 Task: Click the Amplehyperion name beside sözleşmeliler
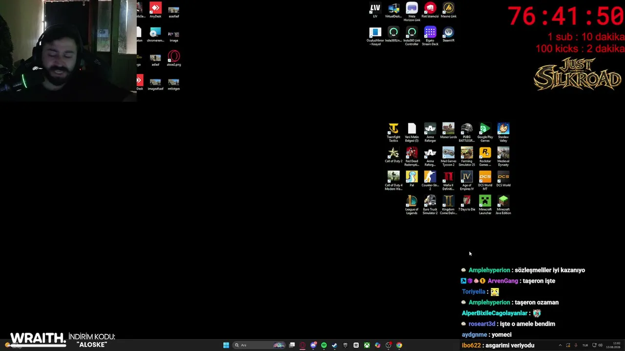(489, 270)
